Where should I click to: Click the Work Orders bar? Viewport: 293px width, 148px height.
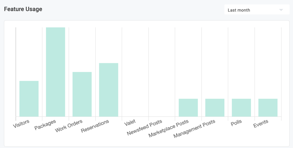click(82, 94)
